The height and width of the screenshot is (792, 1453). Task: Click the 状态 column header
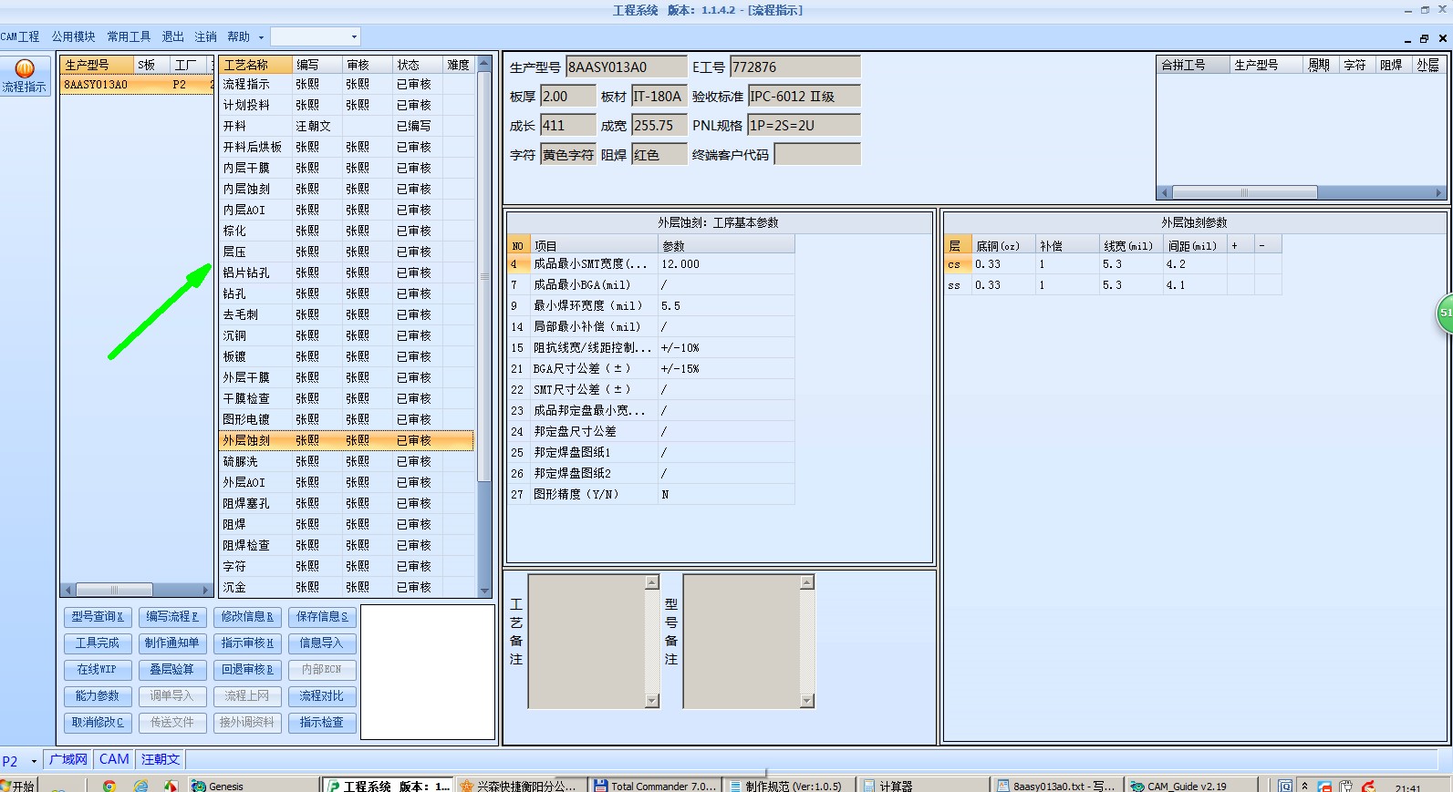point(418,65)
